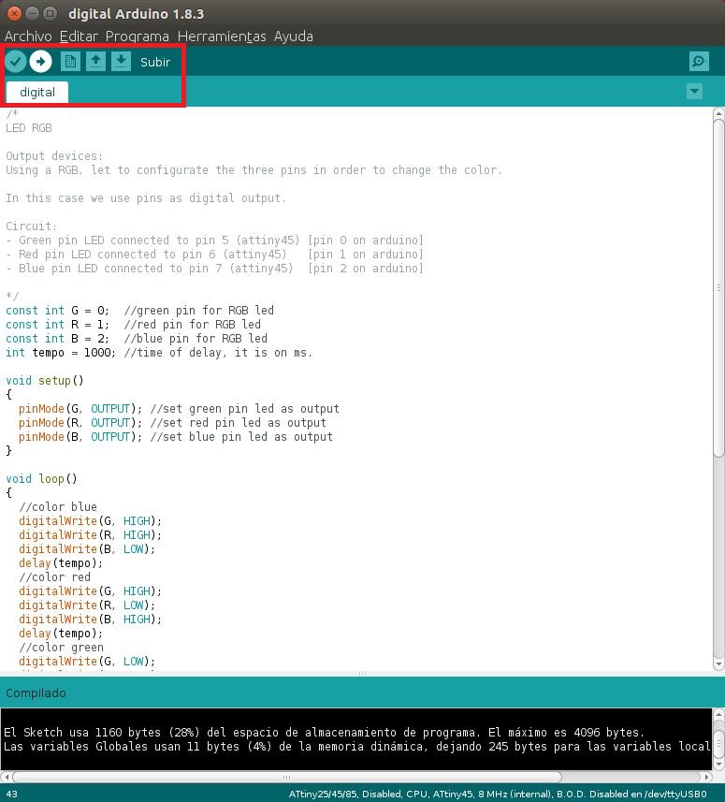Viewport: 725px width, 802px height.
Task: Click the 'Red pin LED connected' comment line
Action: 215,255
